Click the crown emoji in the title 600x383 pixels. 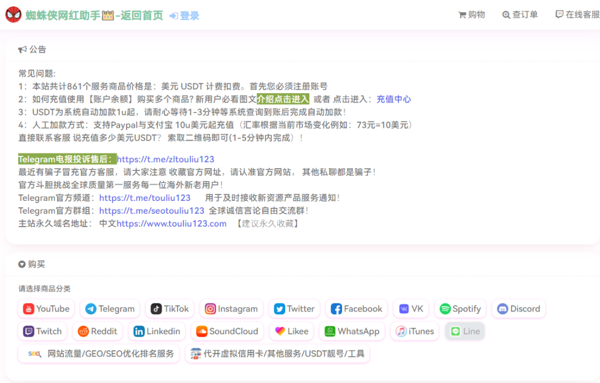click(x=108, y=15)
